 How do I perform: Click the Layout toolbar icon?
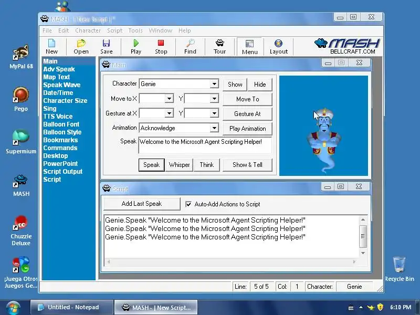pyautogui.click(x=279, y=47)
